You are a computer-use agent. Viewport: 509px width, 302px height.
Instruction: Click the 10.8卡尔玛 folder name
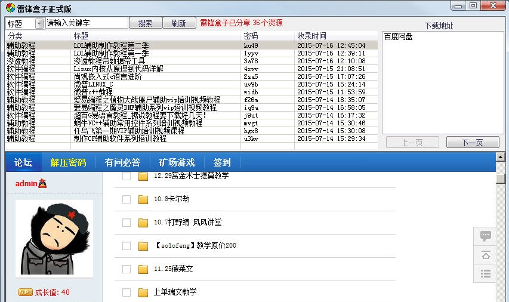tap(172, 199)
